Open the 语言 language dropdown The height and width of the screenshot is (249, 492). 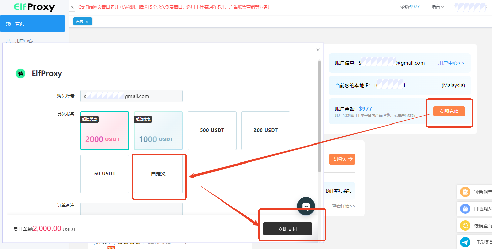pos(438,7)
